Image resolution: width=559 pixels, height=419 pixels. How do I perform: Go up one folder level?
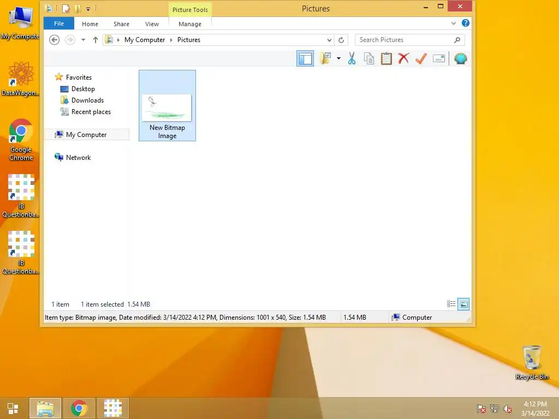95,39
